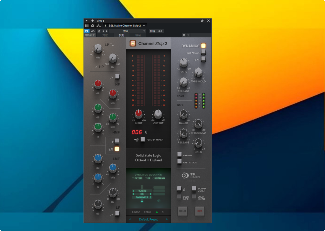Toggle the EXPAND switch
325x231 pixels.
[180, 155]
